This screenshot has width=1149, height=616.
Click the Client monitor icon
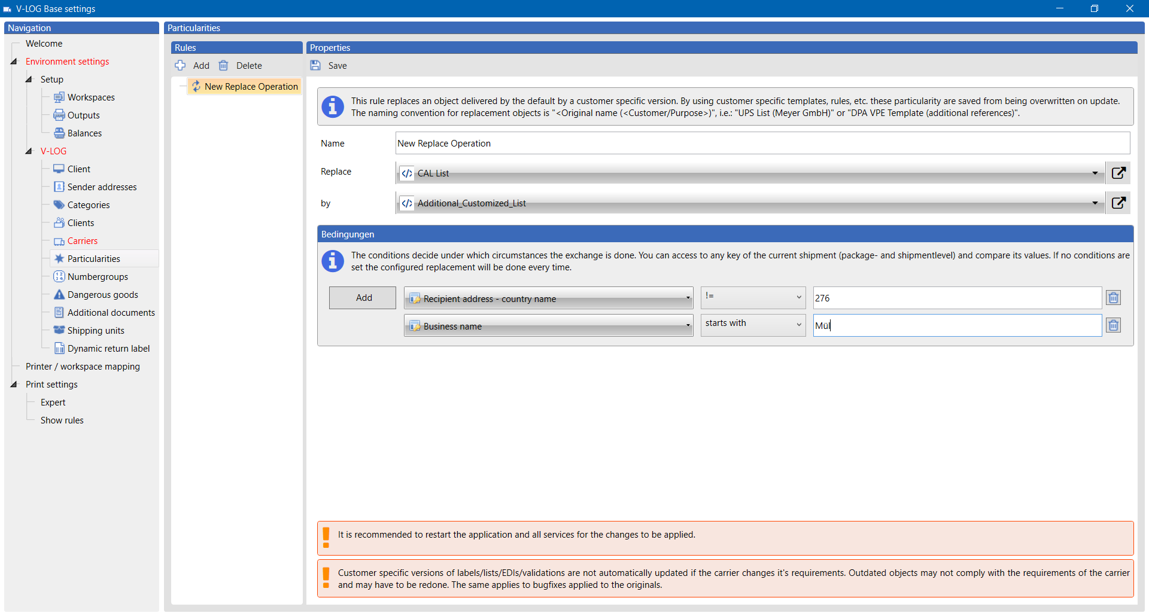click(x=59, y=169)
